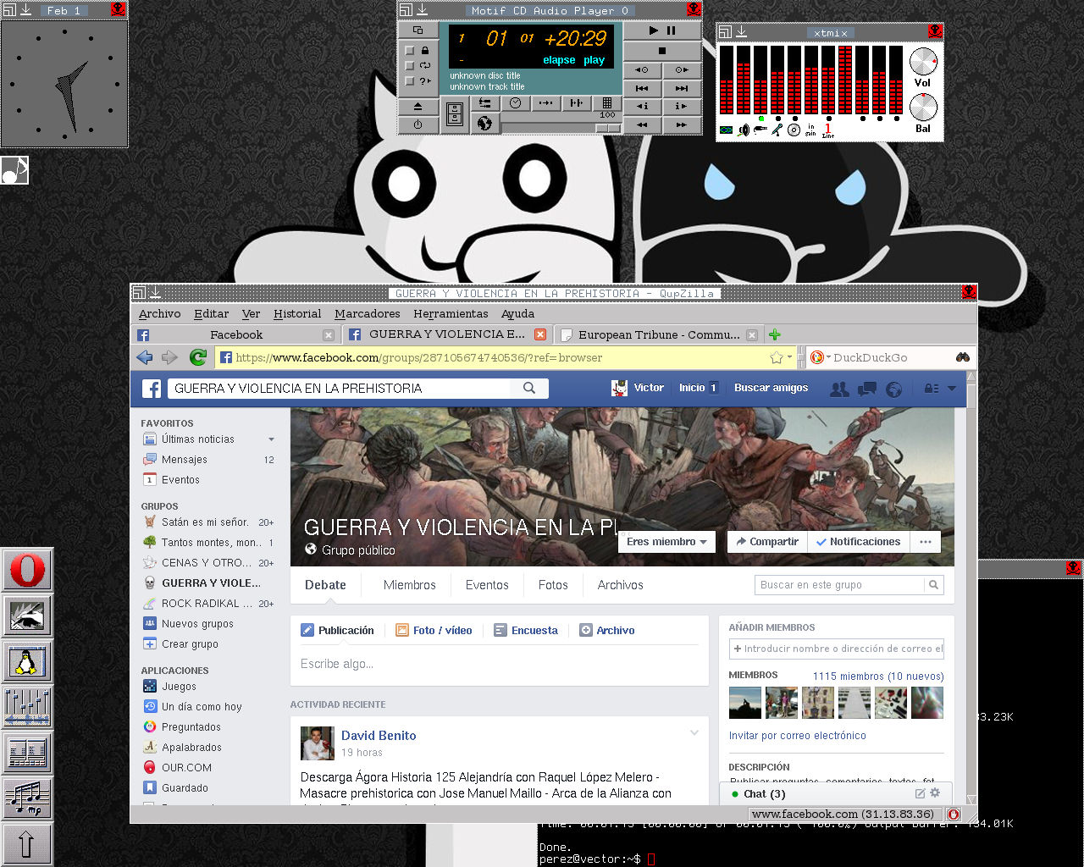Turn the Bal knob in xtmix
This screenshot has width=1084, height=867.
coord(923,108)
